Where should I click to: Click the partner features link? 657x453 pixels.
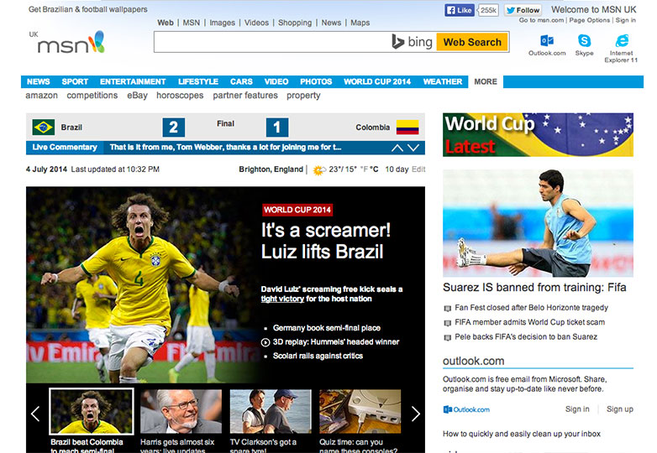click(x=245, y=96)
